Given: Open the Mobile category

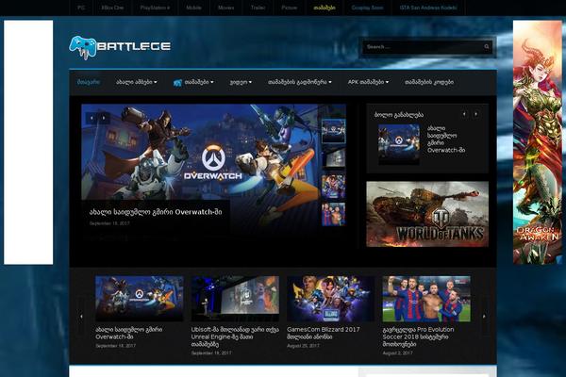Looking at the screenshot, I should [x=193, y=8].
